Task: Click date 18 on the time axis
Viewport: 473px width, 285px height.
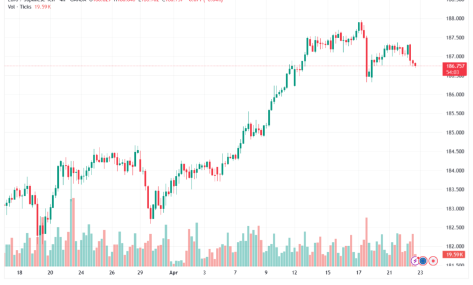Action: pyautogui.click(x=19, y=273)
